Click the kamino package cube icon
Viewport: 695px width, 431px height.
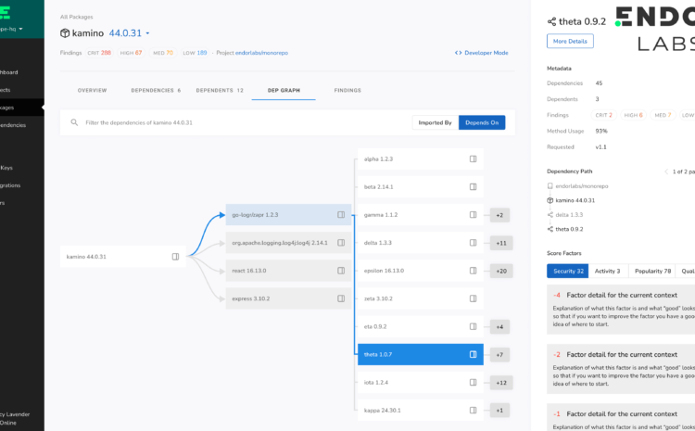(65, 32)
